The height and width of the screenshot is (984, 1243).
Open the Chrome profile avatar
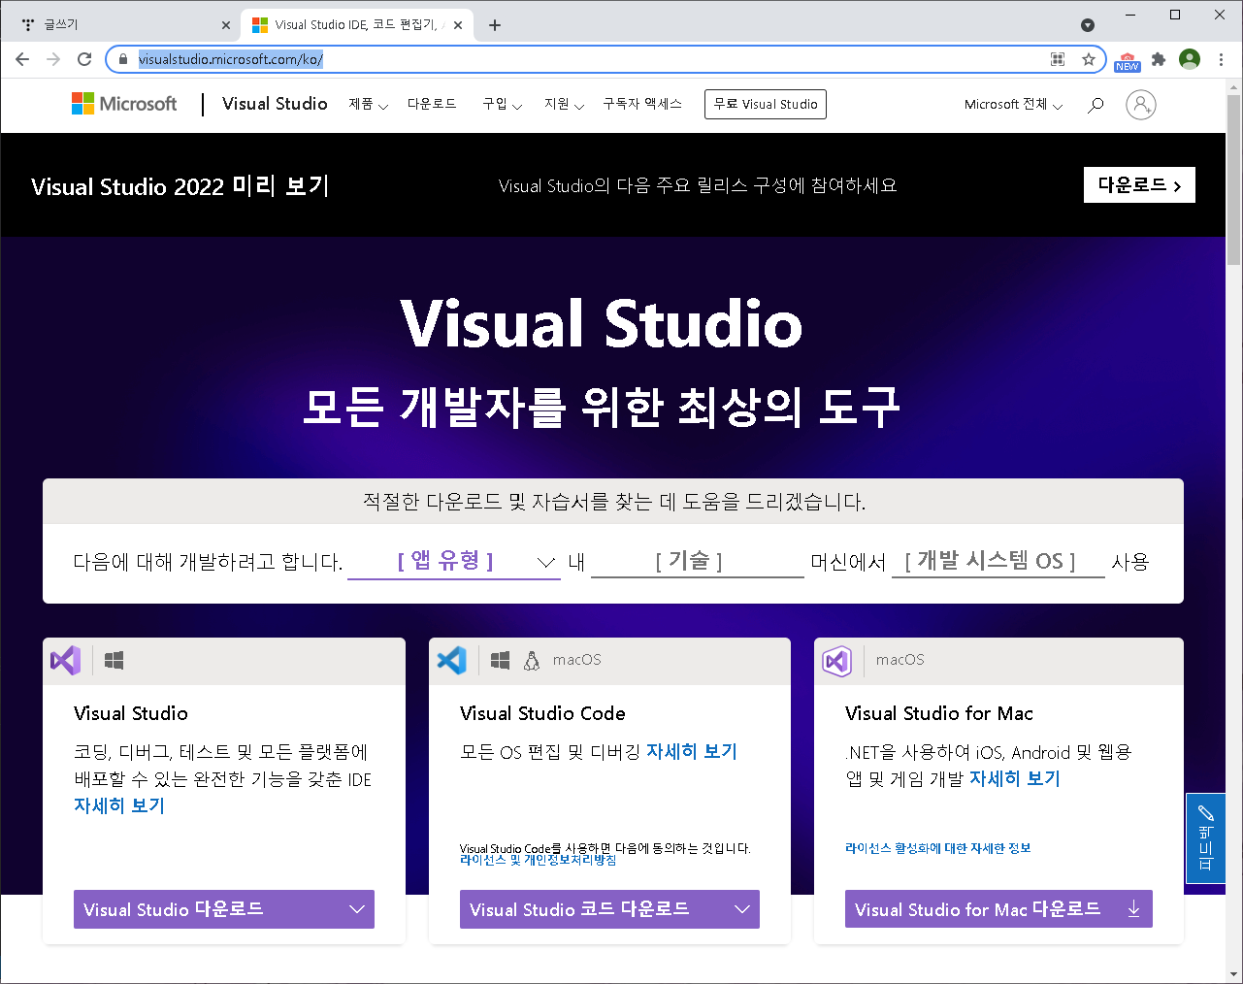(1190, 59)
